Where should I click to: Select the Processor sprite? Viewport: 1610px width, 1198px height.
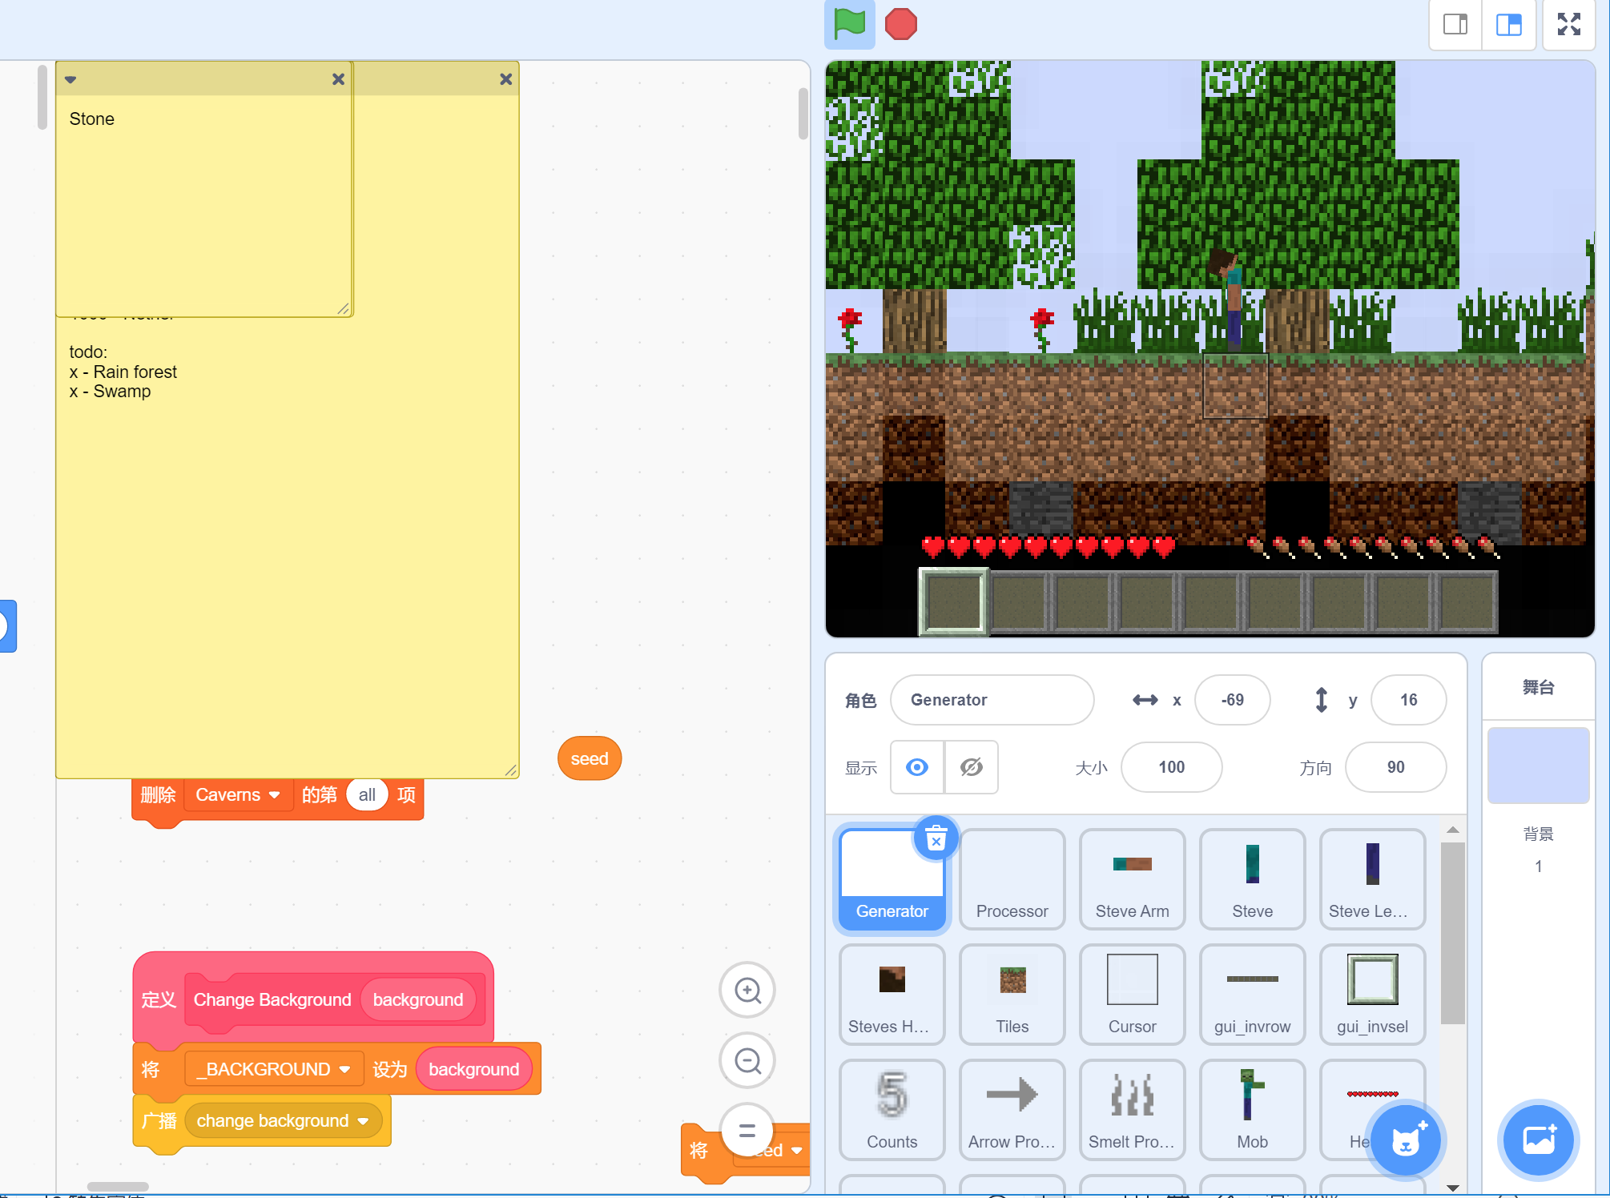point(1012,879)
